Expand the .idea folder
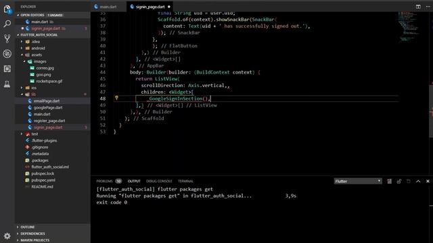433x243 pixels. tap(53, 42)
